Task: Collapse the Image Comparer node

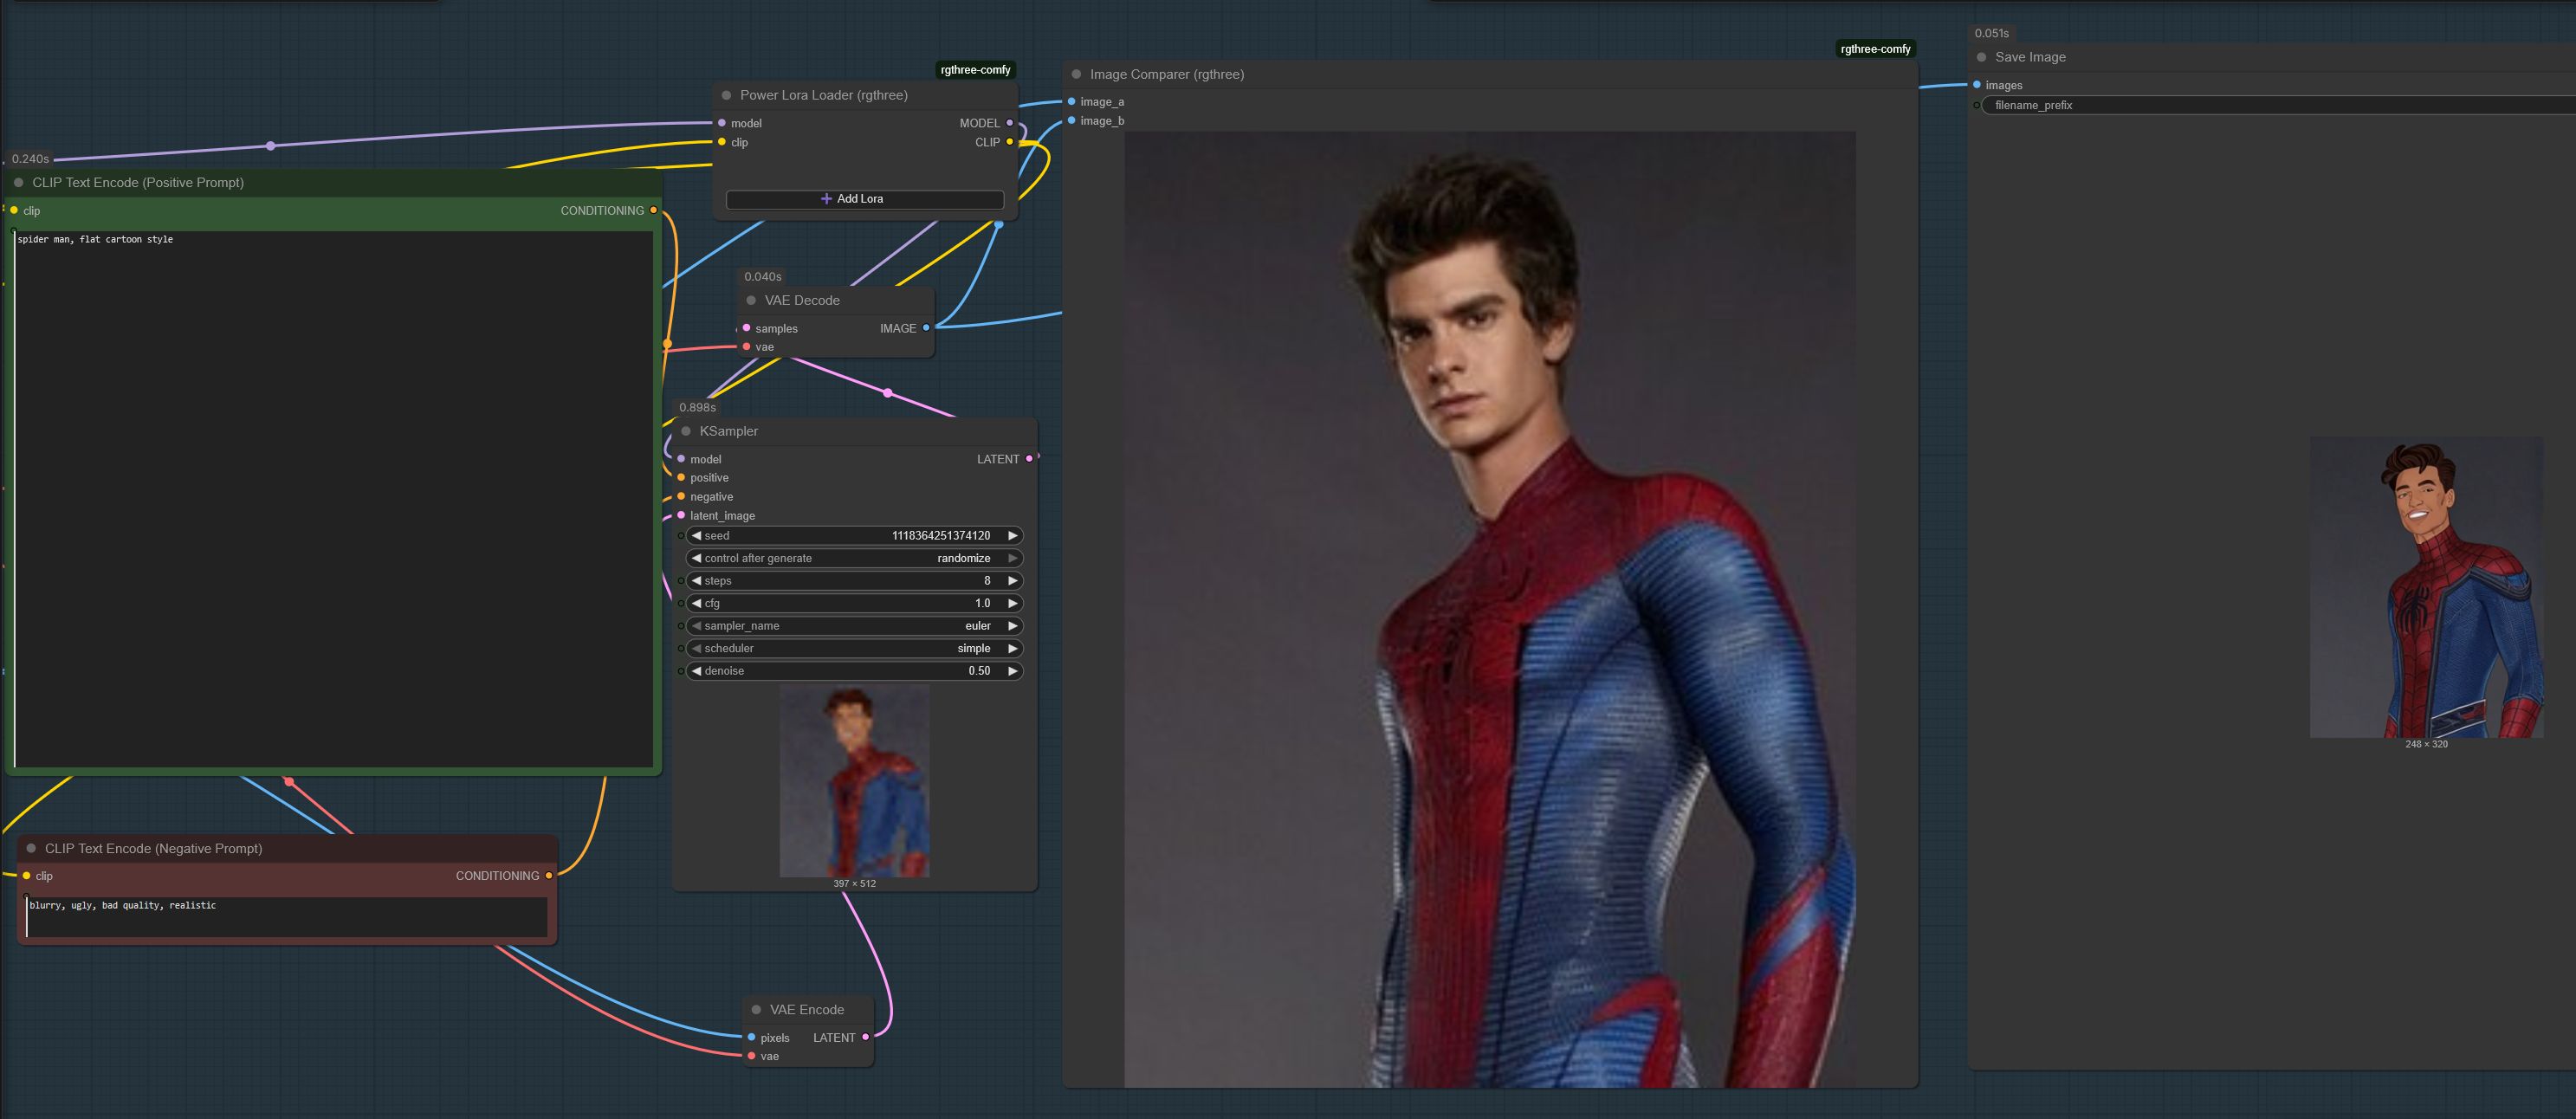Action: [x=1076, y=75]
